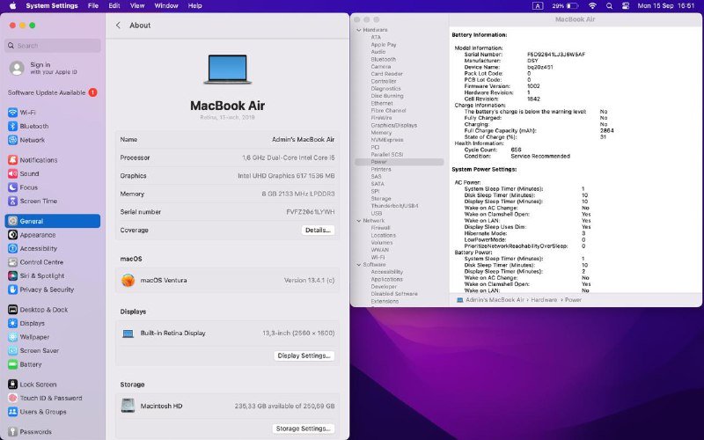Collapse the Software section in System Information
The width and height of the screenshot is (704, 440).
(359, 265)
